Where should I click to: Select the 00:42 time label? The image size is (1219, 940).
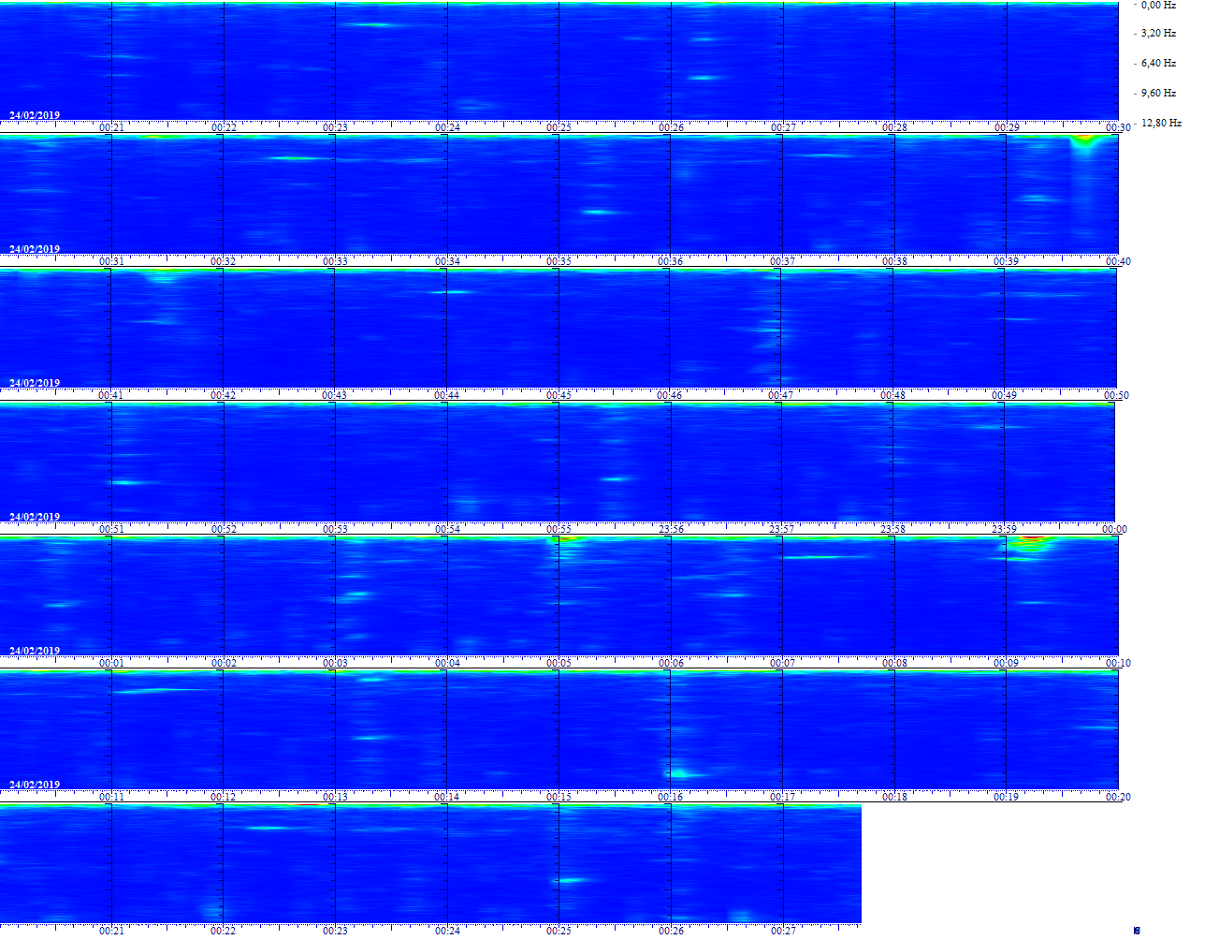pos(223,395)
